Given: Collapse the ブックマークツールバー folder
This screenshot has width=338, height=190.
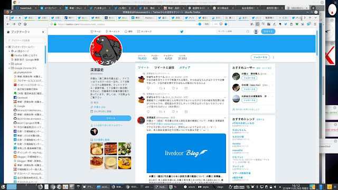Looking at the screenshot, I should [6, 47].
